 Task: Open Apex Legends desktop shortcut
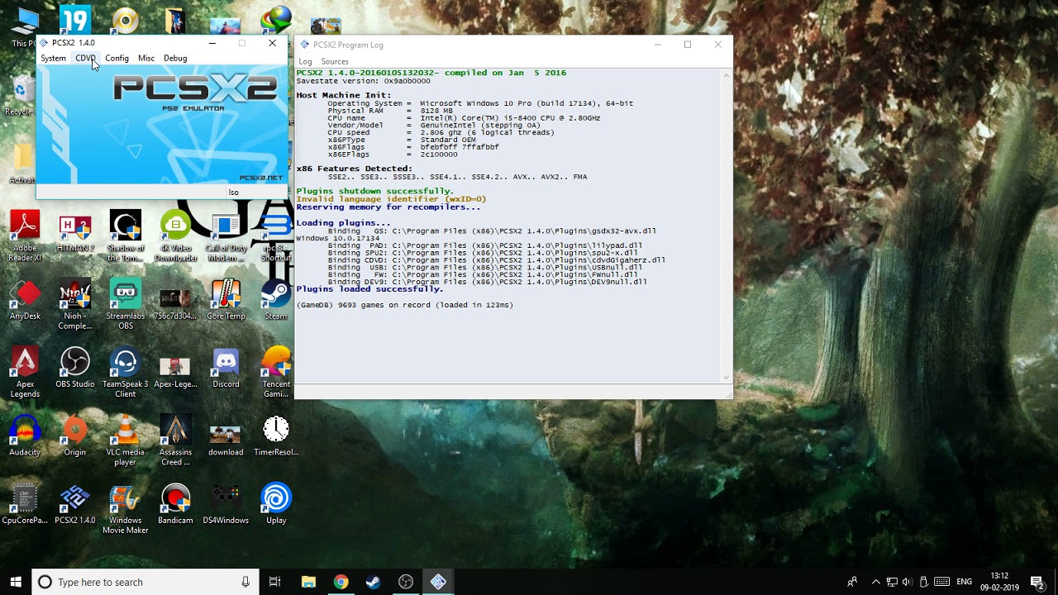25,372
